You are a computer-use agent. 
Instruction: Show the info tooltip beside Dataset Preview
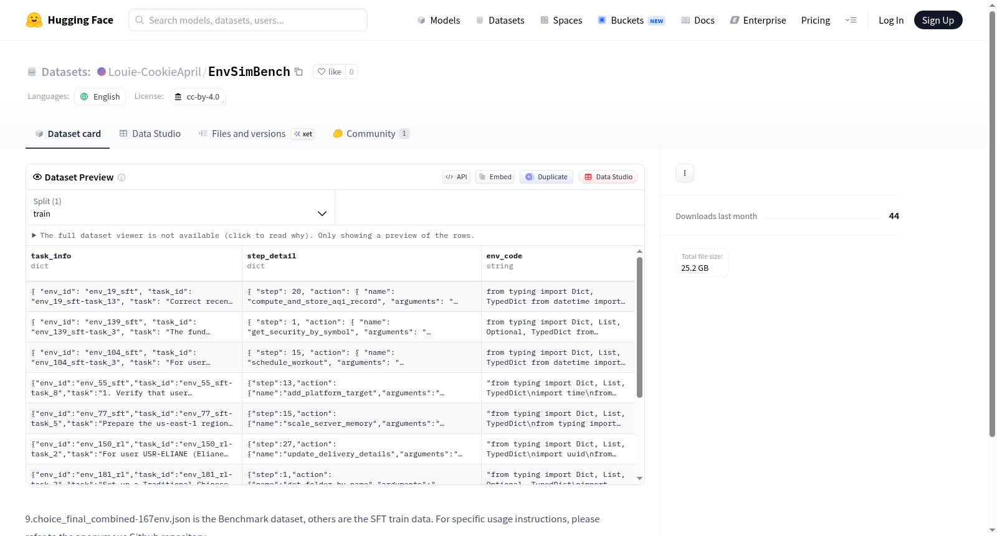pyautogui.click(x=122, y=177)
